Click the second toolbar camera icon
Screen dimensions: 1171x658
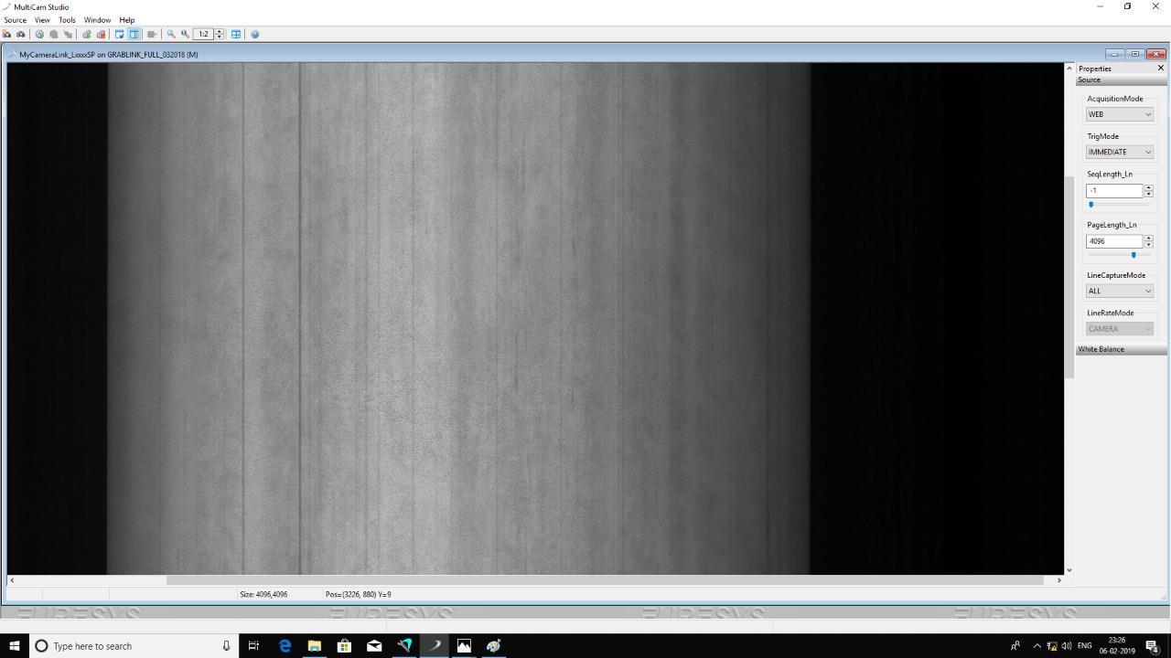tap(20, 34)
